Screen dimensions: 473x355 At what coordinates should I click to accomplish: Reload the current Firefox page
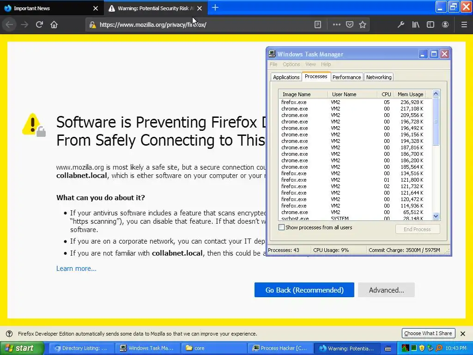point(39,24)
